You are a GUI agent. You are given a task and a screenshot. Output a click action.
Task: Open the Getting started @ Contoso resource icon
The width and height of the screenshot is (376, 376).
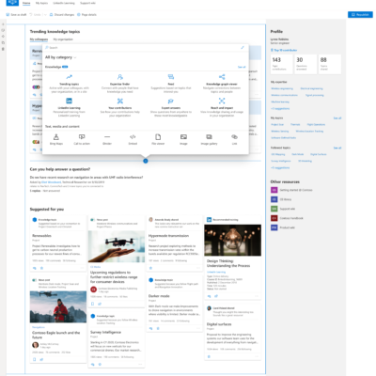pyautogui.click(x=274, y=190)
